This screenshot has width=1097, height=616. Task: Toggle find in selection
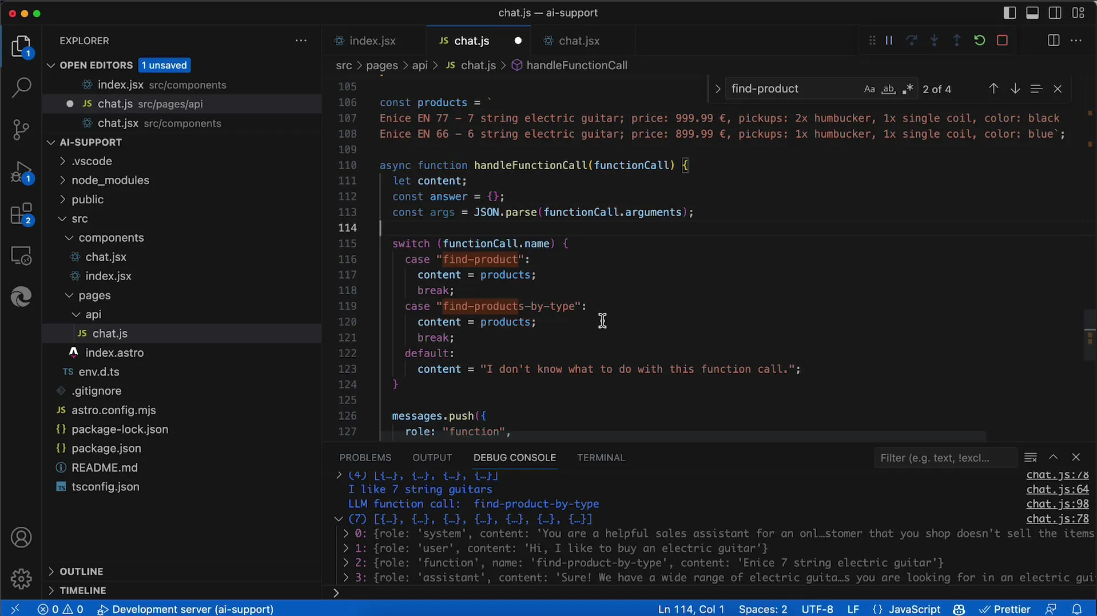[1036, 89]
